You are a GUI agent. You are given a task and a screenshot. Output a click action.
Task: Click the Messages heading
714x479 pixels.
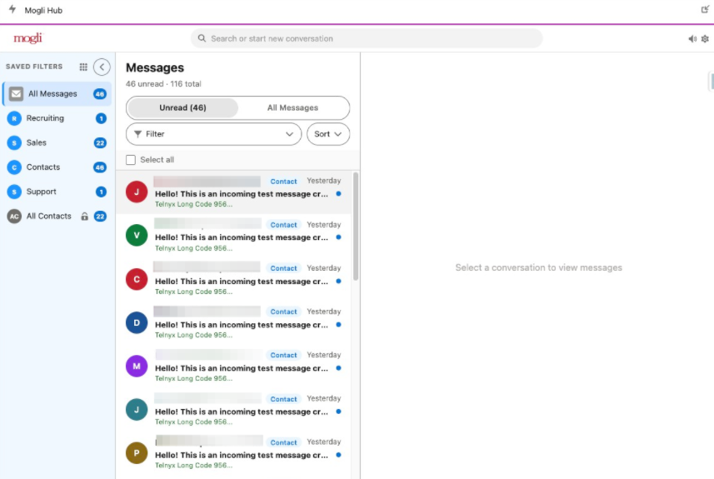(155, 67)
